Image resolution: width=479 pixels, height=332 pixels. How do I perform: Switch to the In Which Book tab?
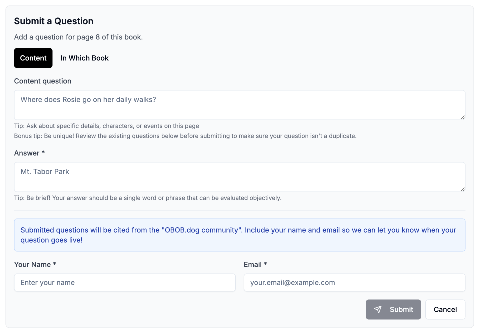coord(84,58)
